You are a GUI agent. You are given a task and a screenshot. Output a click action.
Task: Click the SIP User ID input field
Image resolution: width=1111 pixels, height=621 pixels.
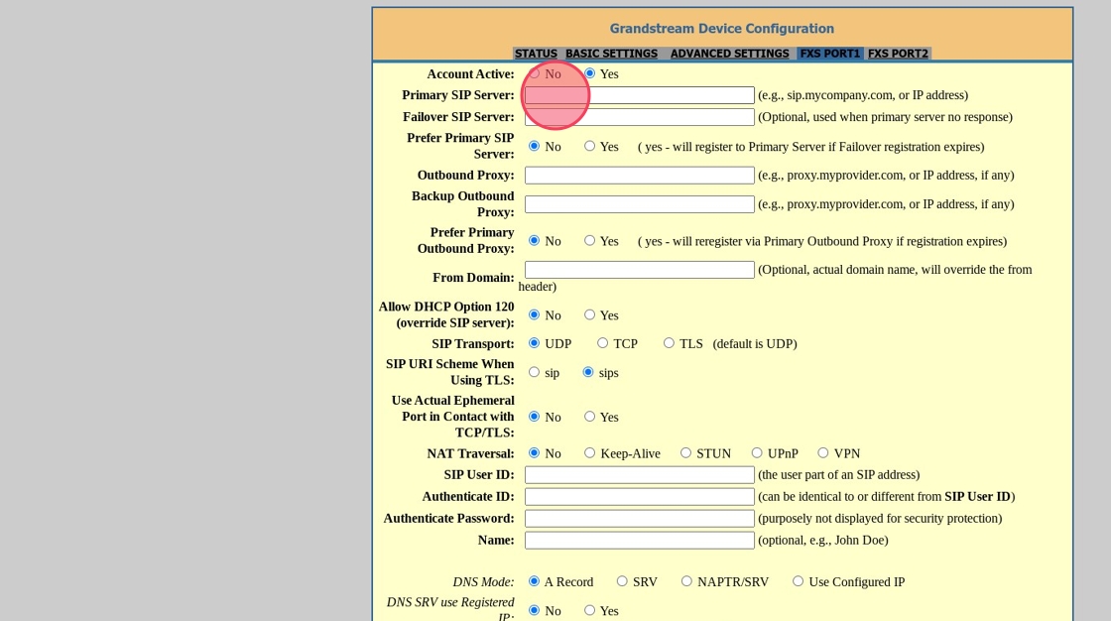(639, 475)
